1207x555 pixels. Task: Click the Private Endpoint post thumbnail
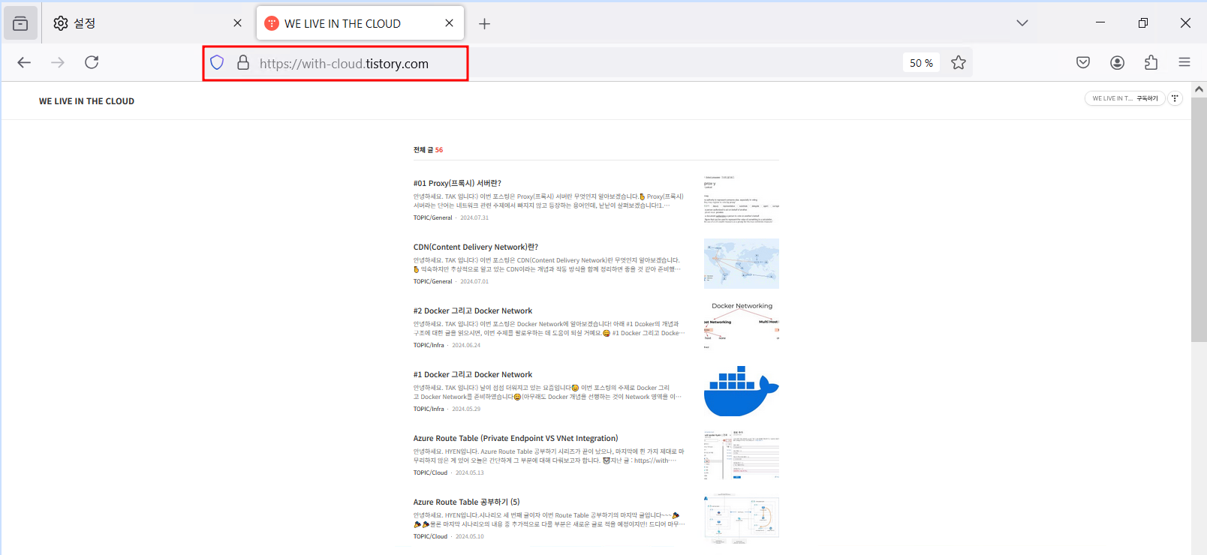click(742, 455)
